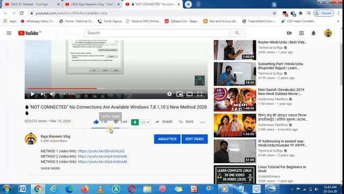
Task: Open the Whatsapp status bookmark
Action: click(x=38, y=21)
